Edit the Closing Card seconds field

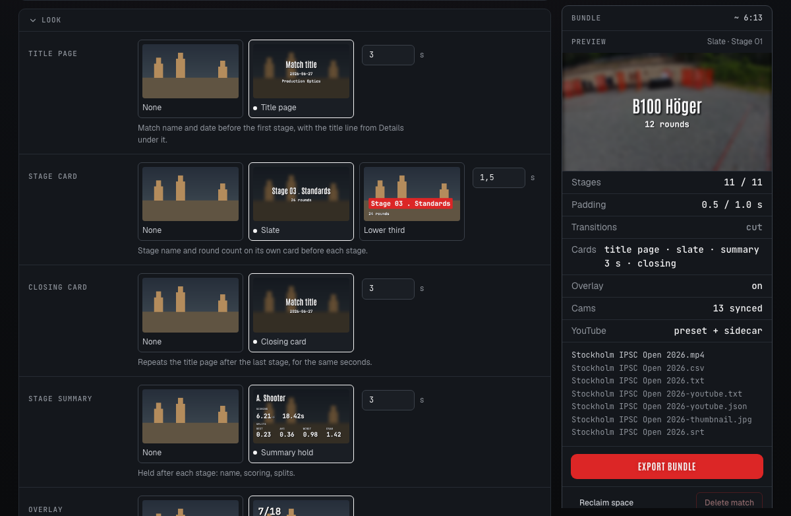click(388, 288)
